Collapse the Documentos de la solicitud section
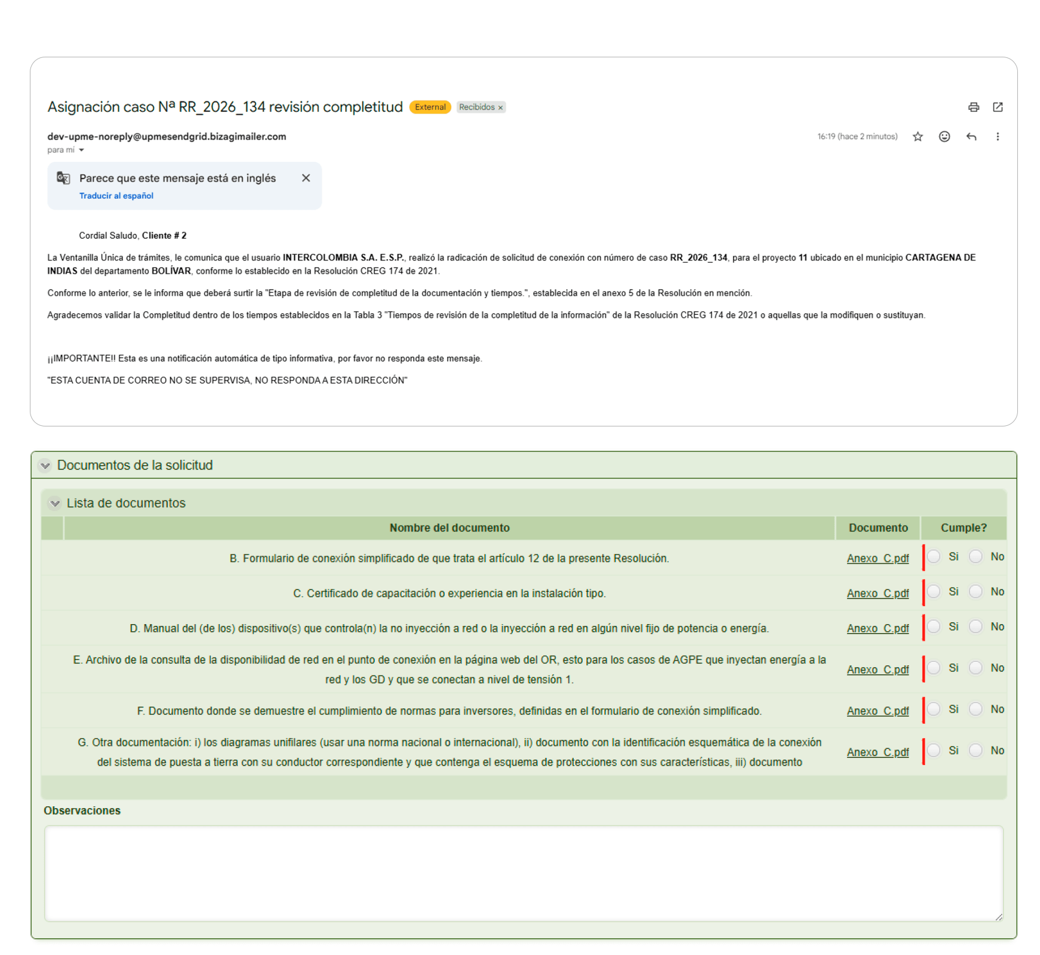 45,465
